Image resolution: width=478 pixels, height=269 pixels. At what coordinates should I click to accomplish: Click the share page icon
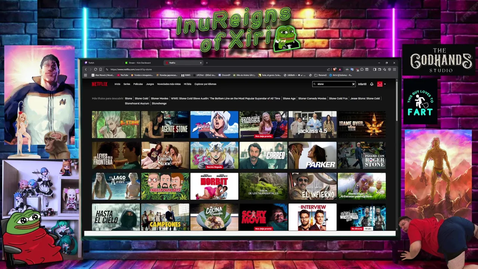[329, 69]
